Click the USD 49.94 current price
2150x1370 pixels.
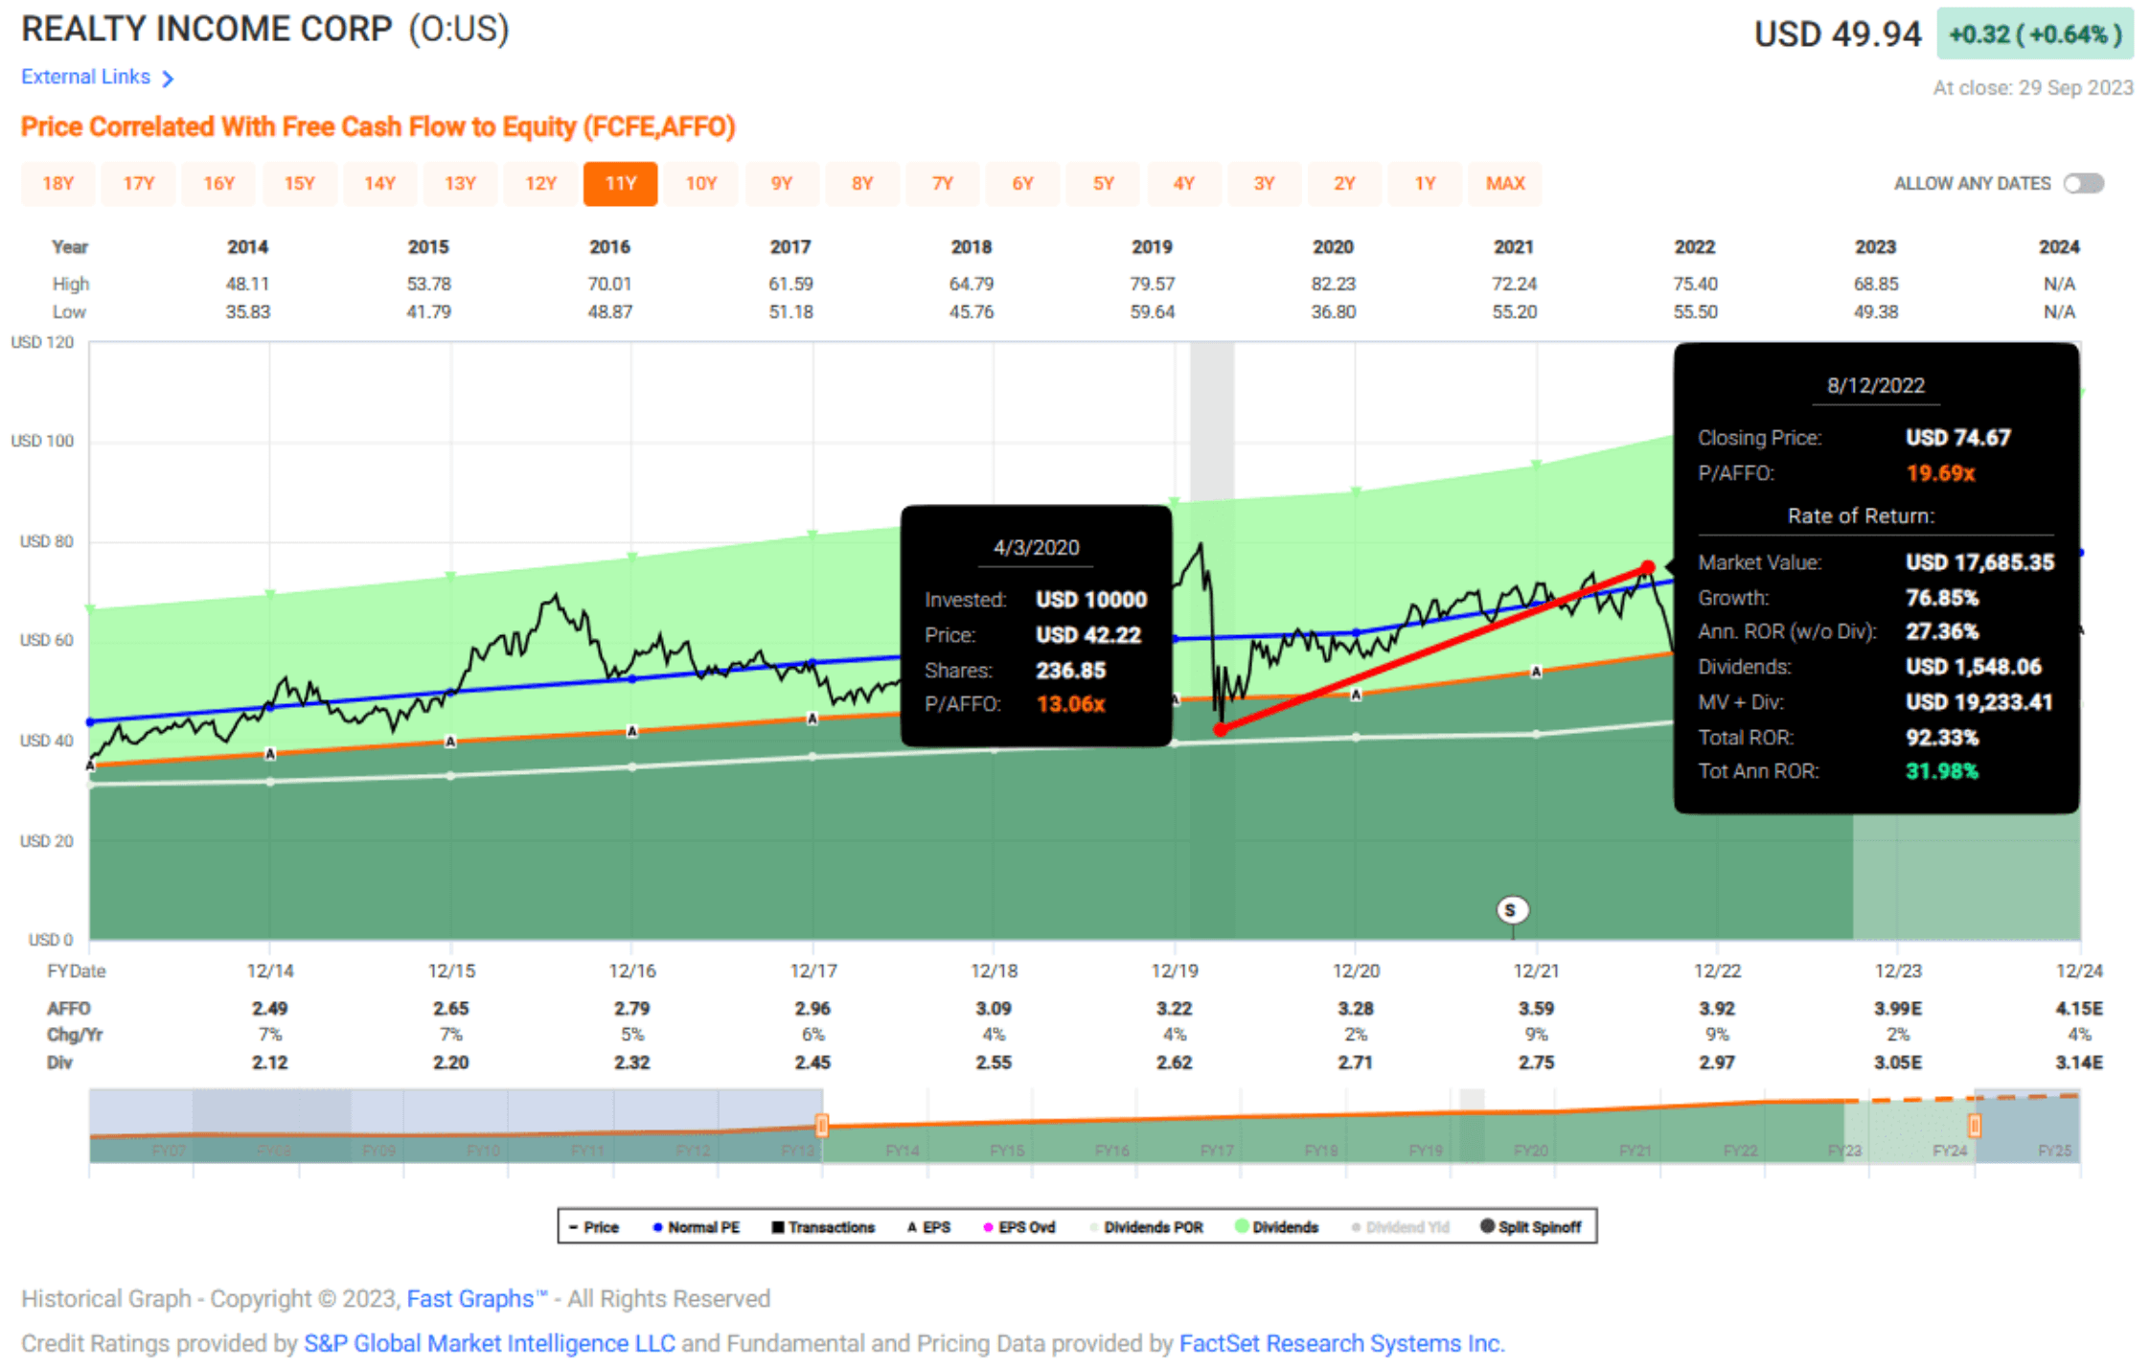tap(1838, 34)
